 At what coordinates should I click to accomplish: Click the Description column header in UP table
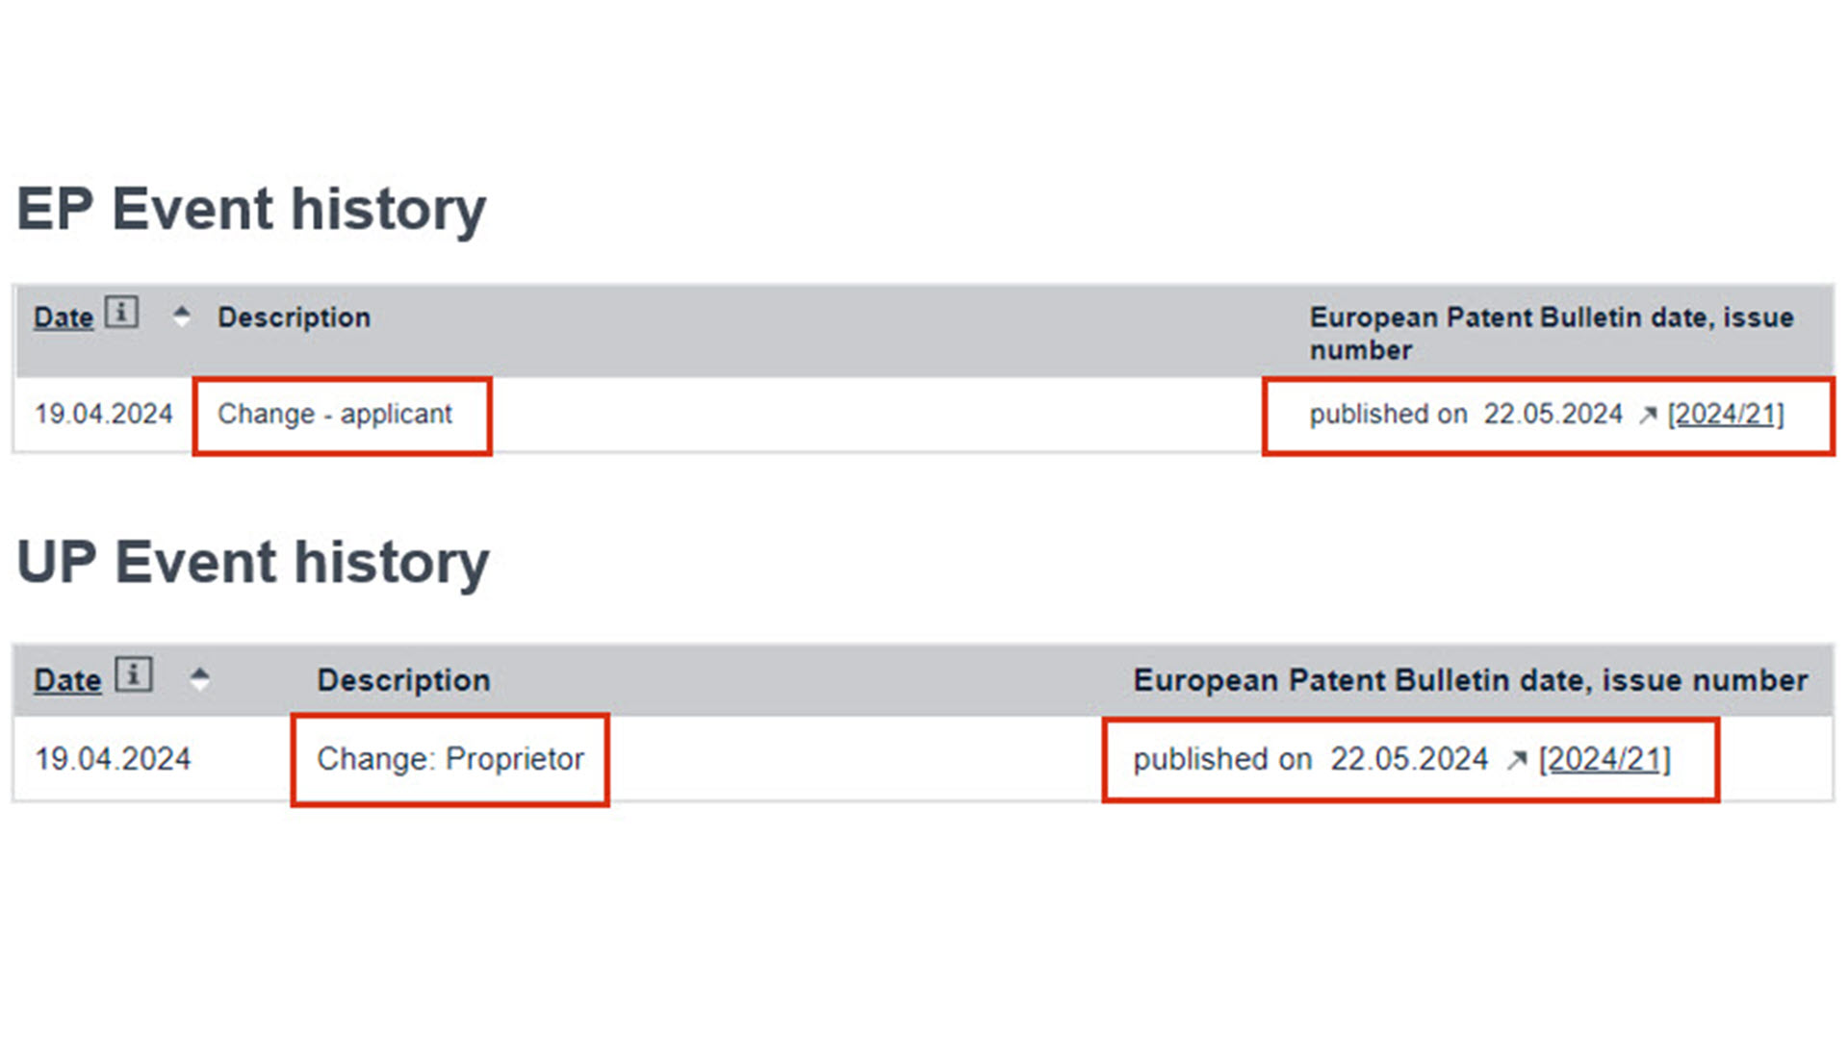tap(403, 680)
